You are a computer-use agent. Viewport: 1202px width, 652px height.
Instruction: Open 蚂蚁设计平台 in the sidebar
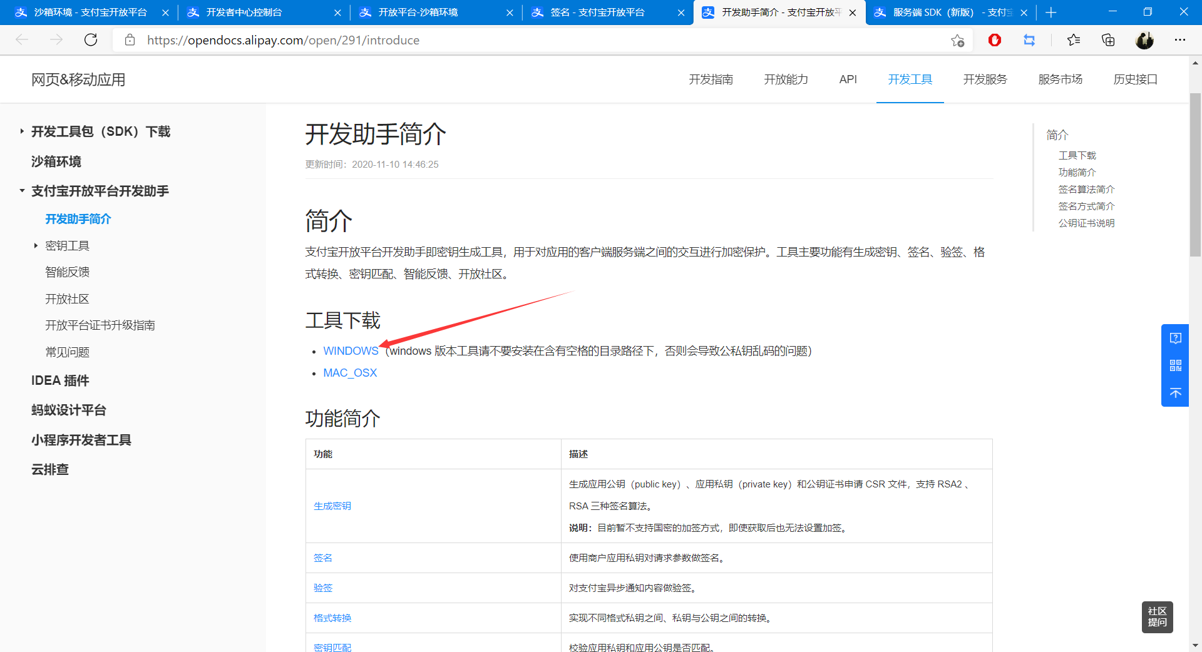click(x=69, y=410)
